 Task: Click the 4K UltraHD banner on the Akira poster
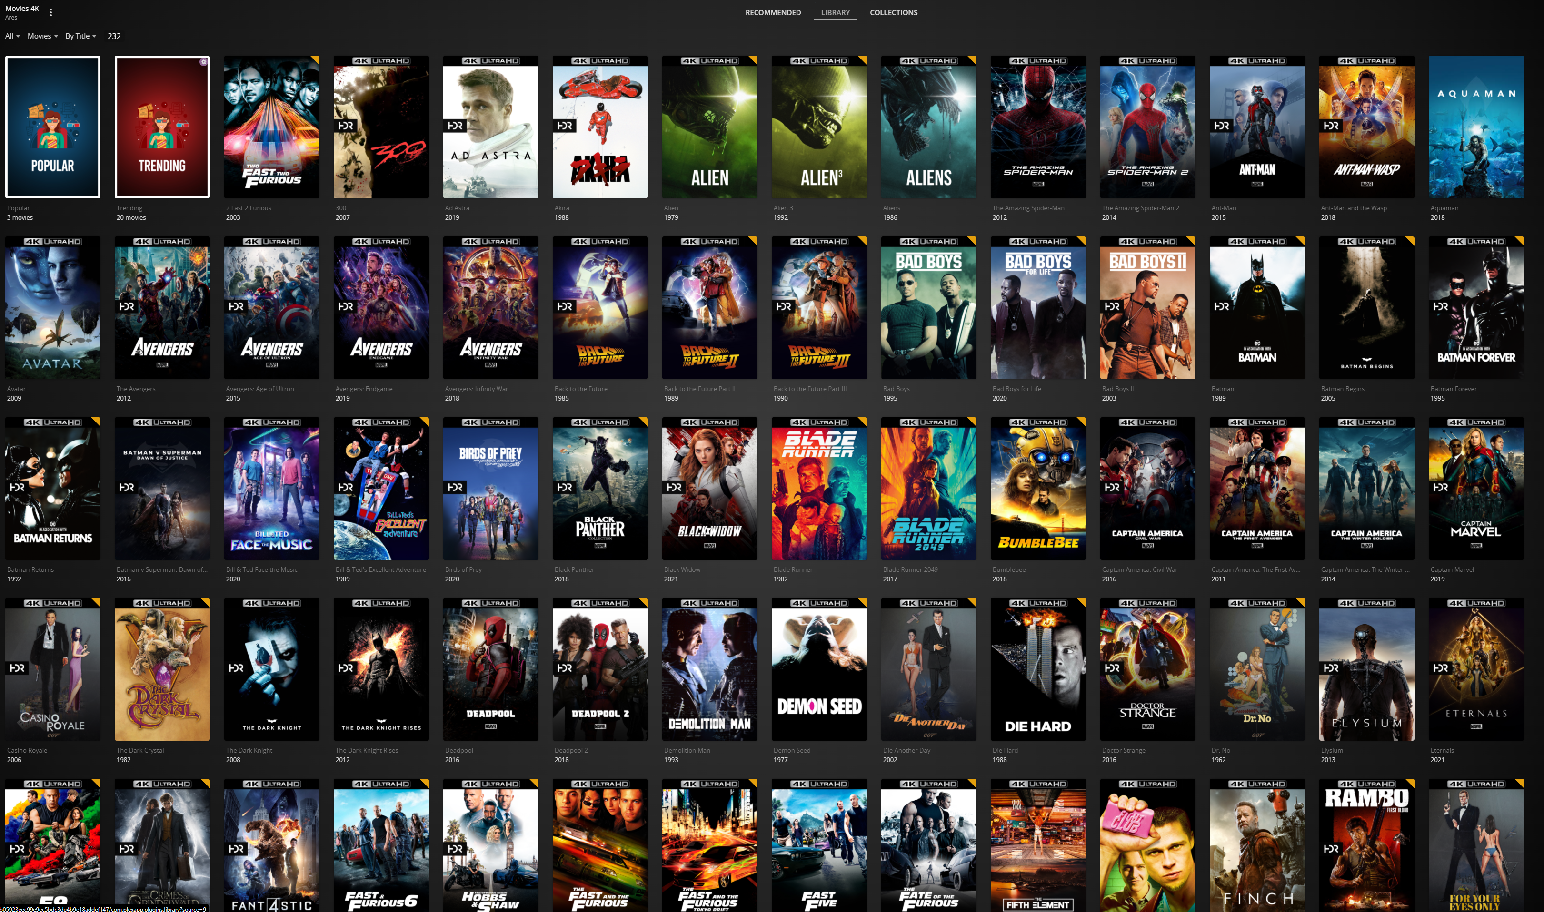[599, 61]
